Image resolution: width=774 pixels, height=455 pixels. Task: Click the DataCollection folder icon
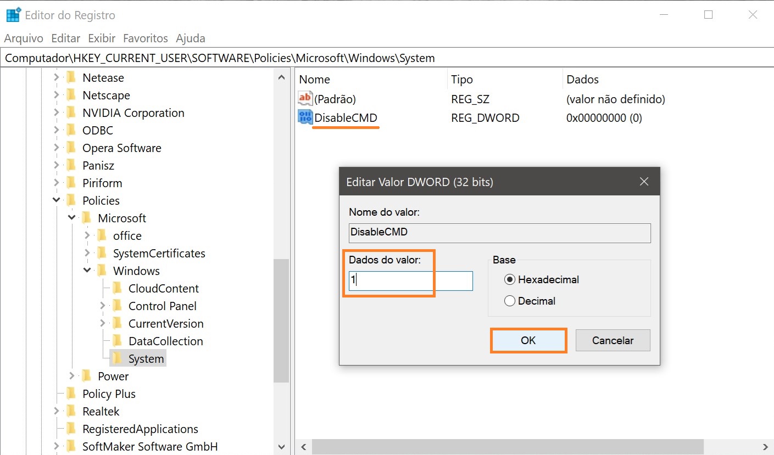[x=117, y=341]
